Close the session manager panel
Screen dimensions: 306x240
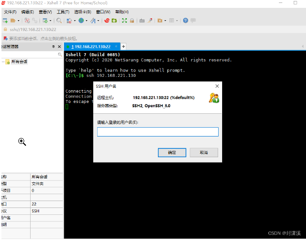click(x=60, y=46)
